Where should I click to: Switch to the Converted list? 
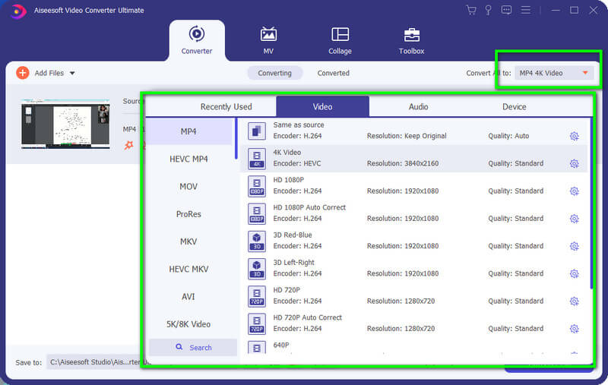click(x=333, y=73)
